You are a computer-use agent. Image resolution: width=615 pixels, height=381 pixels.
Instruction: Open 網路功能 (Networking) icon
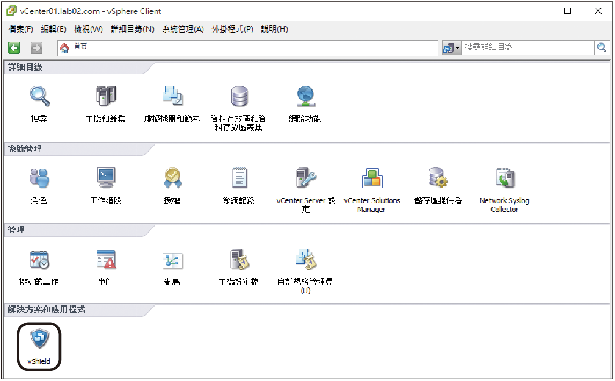pos(305,96)
